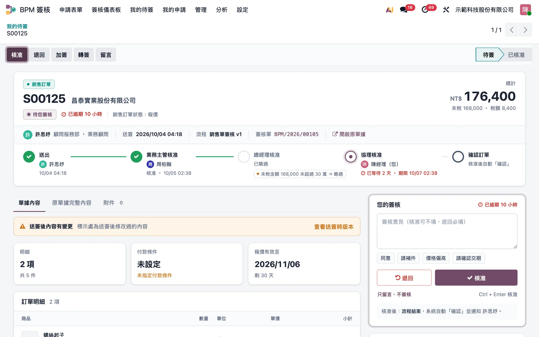This screenshot has width=539, height=337.
Task: Open 查看送簽時版本 link
Action: pos(334,227)
